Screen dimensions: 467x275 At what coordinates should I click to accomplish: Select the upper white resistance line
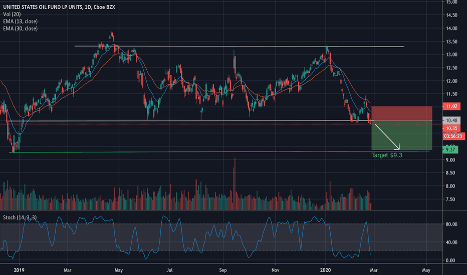tap(239, 46)
